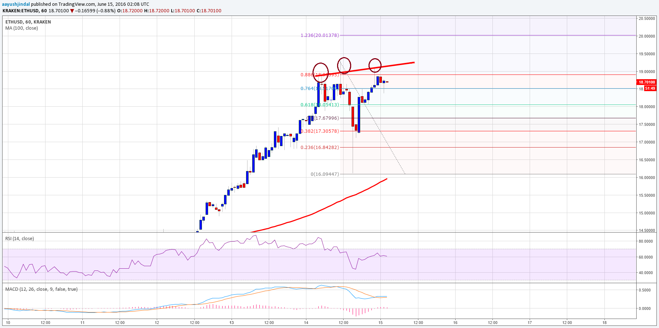
Task: Select the red 18.70100 current price tag
Action: click(646, 82)
